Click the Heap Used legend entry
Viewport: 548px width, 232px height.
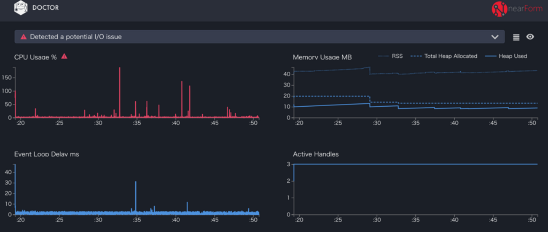(506, 56)
